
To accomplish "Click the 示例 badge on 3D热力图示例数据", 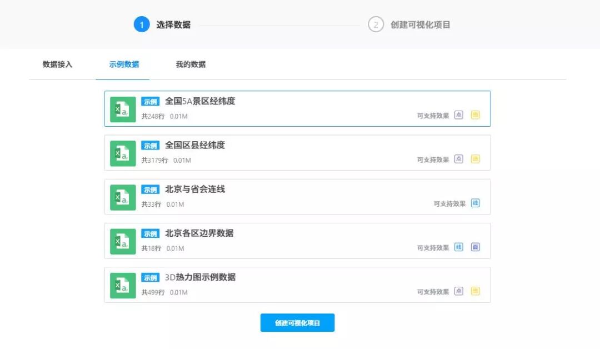I will pos(149,277).
